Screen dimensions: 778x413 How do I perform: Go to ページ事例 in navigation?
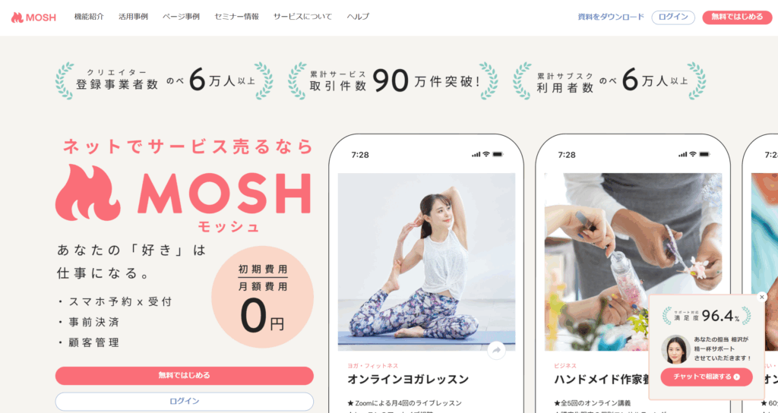(x=181, y=17)
